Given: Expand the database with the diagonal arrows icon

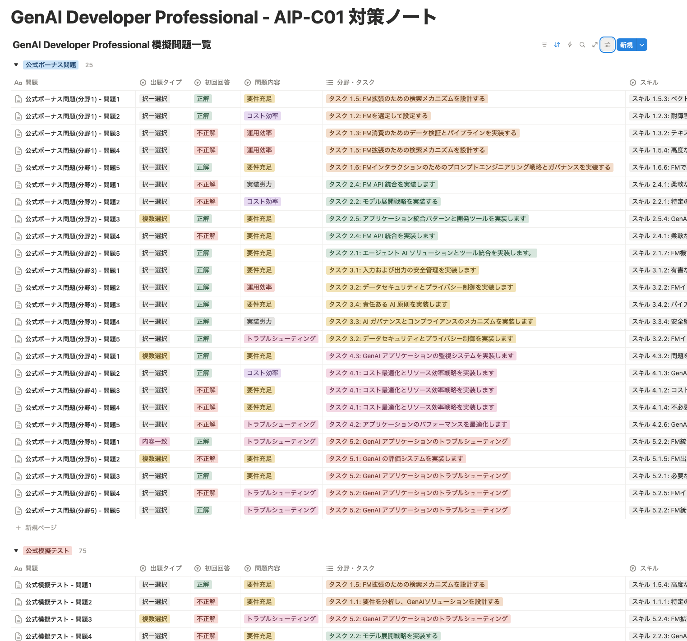Looking at the screenshot, I should point(595,45).
